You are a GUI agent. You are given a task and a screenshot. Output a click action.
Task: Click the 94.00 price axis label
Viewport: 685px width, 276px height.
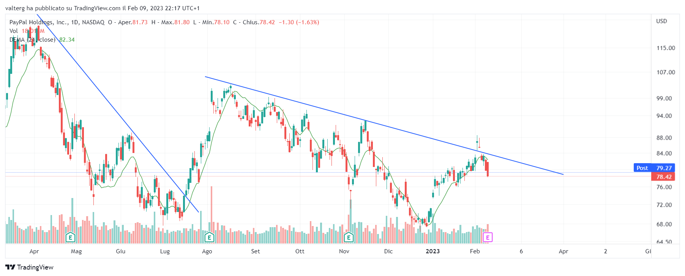click(664, 116)
